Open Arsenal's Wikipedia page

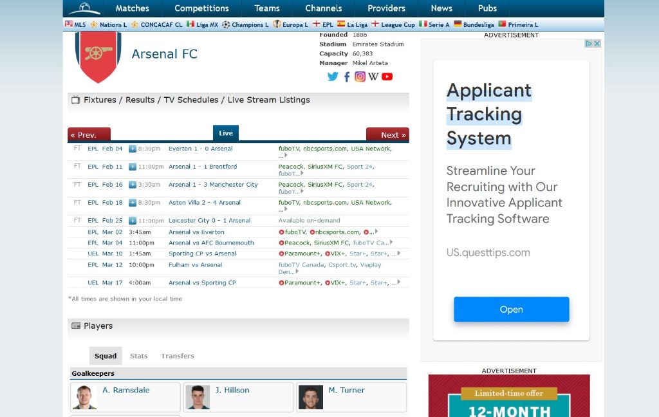(x=373, y=77)
